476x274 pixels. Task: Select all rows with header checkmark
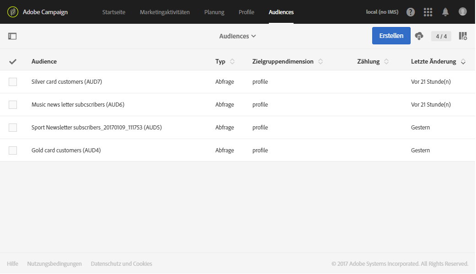click(13, 61)
